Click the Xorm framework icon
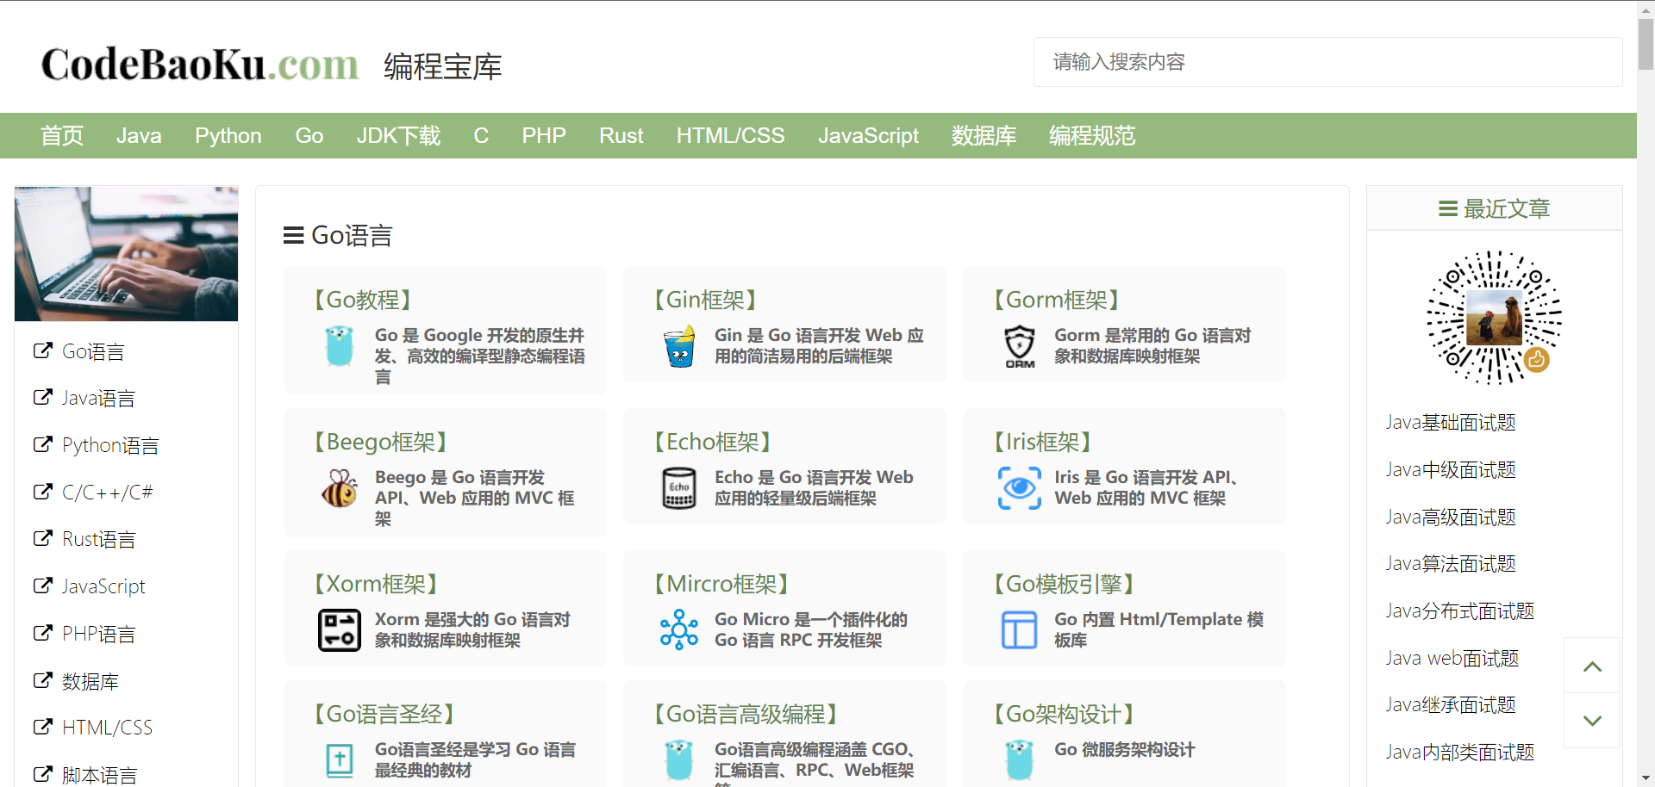 click(340, 630)
